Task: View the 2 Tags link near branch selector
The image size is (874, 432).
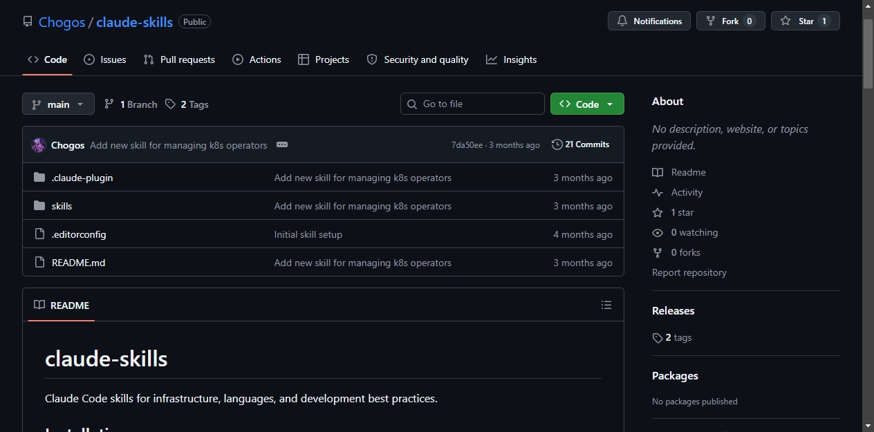Action: (x=187, y=104)
